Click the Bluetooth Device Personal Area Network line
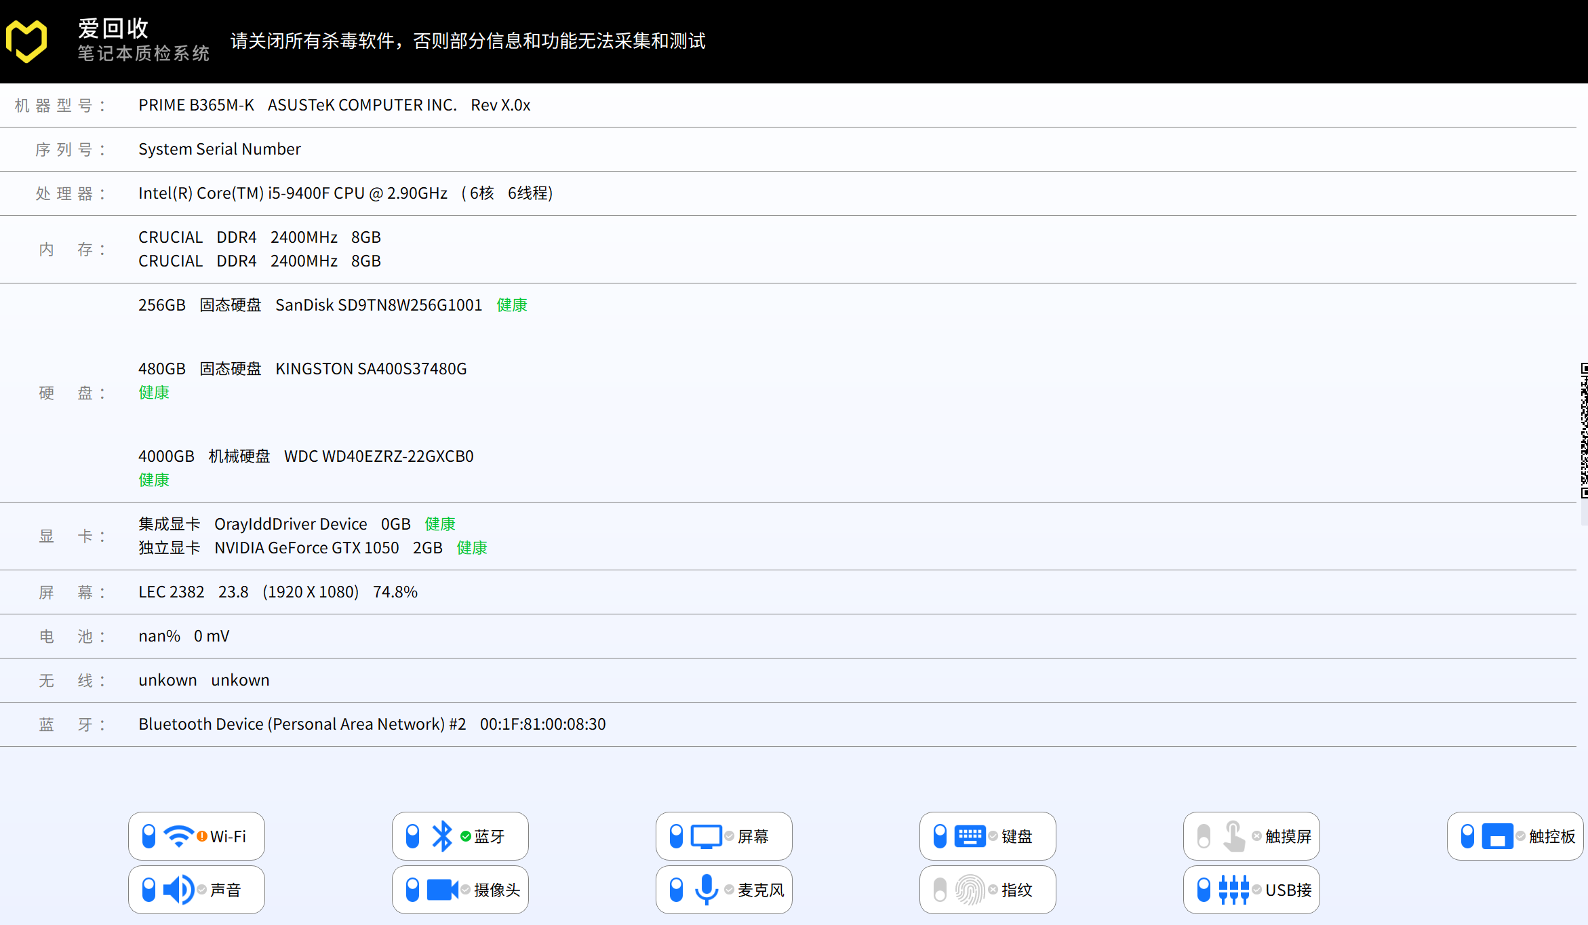 click(302, 724)
